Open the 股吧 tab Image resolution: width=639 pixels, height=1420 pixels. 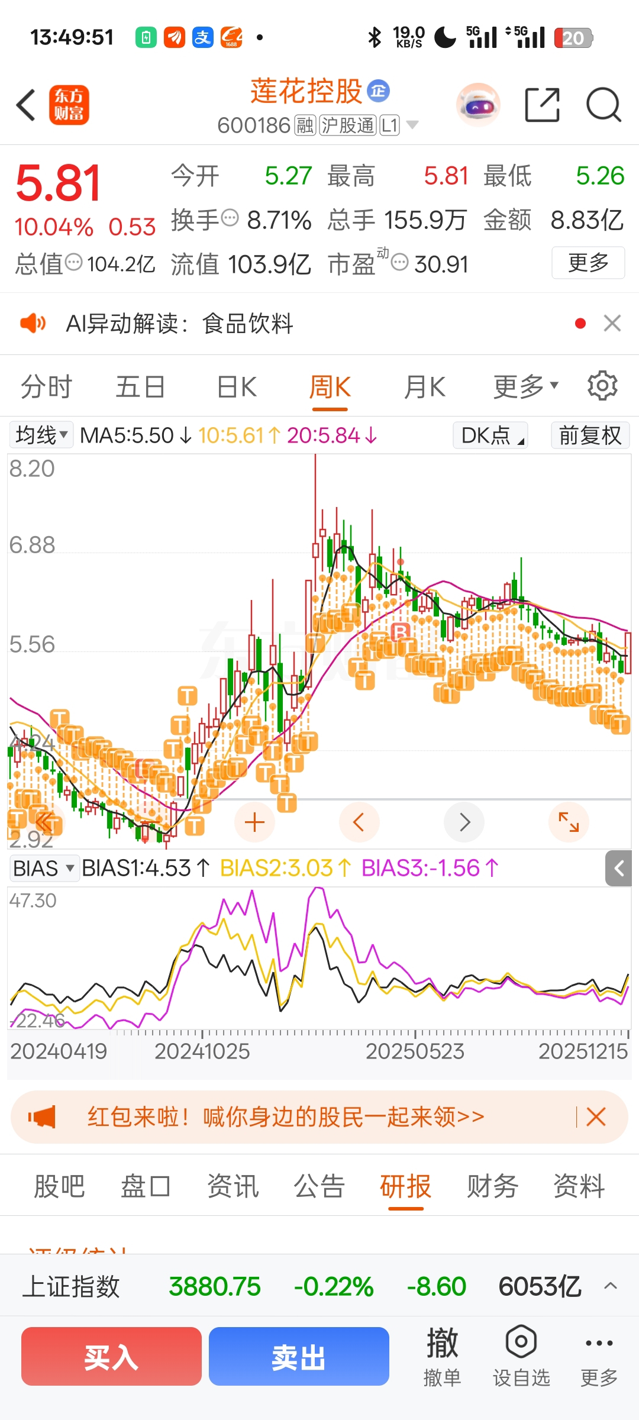point(59,1186)
